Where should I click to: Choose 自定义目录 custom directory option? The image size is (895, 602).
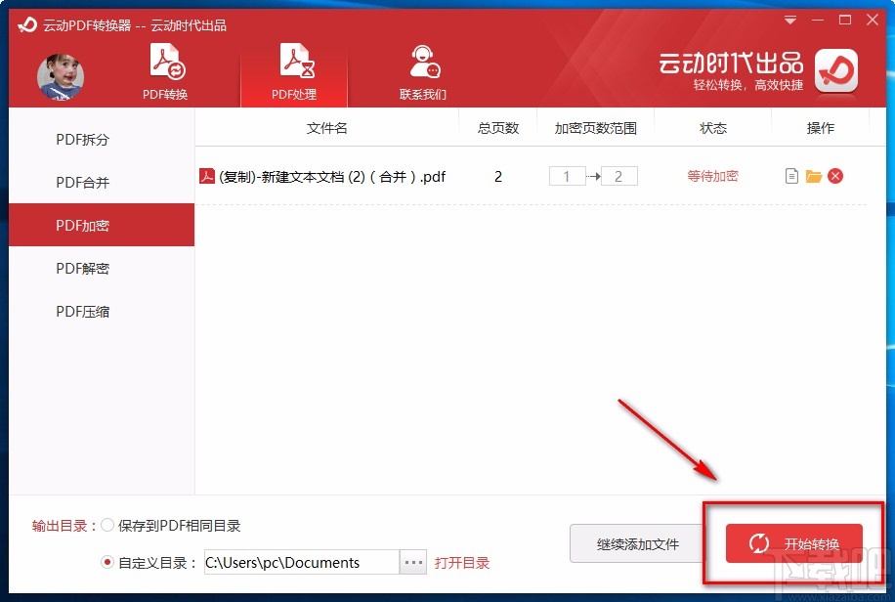(107, 562)
